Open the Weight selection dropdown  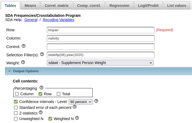tap(100, 63)
